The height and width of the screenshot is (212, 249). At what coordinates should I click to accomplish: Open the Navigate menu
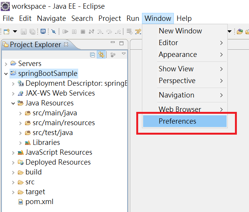tap(52, 19)
